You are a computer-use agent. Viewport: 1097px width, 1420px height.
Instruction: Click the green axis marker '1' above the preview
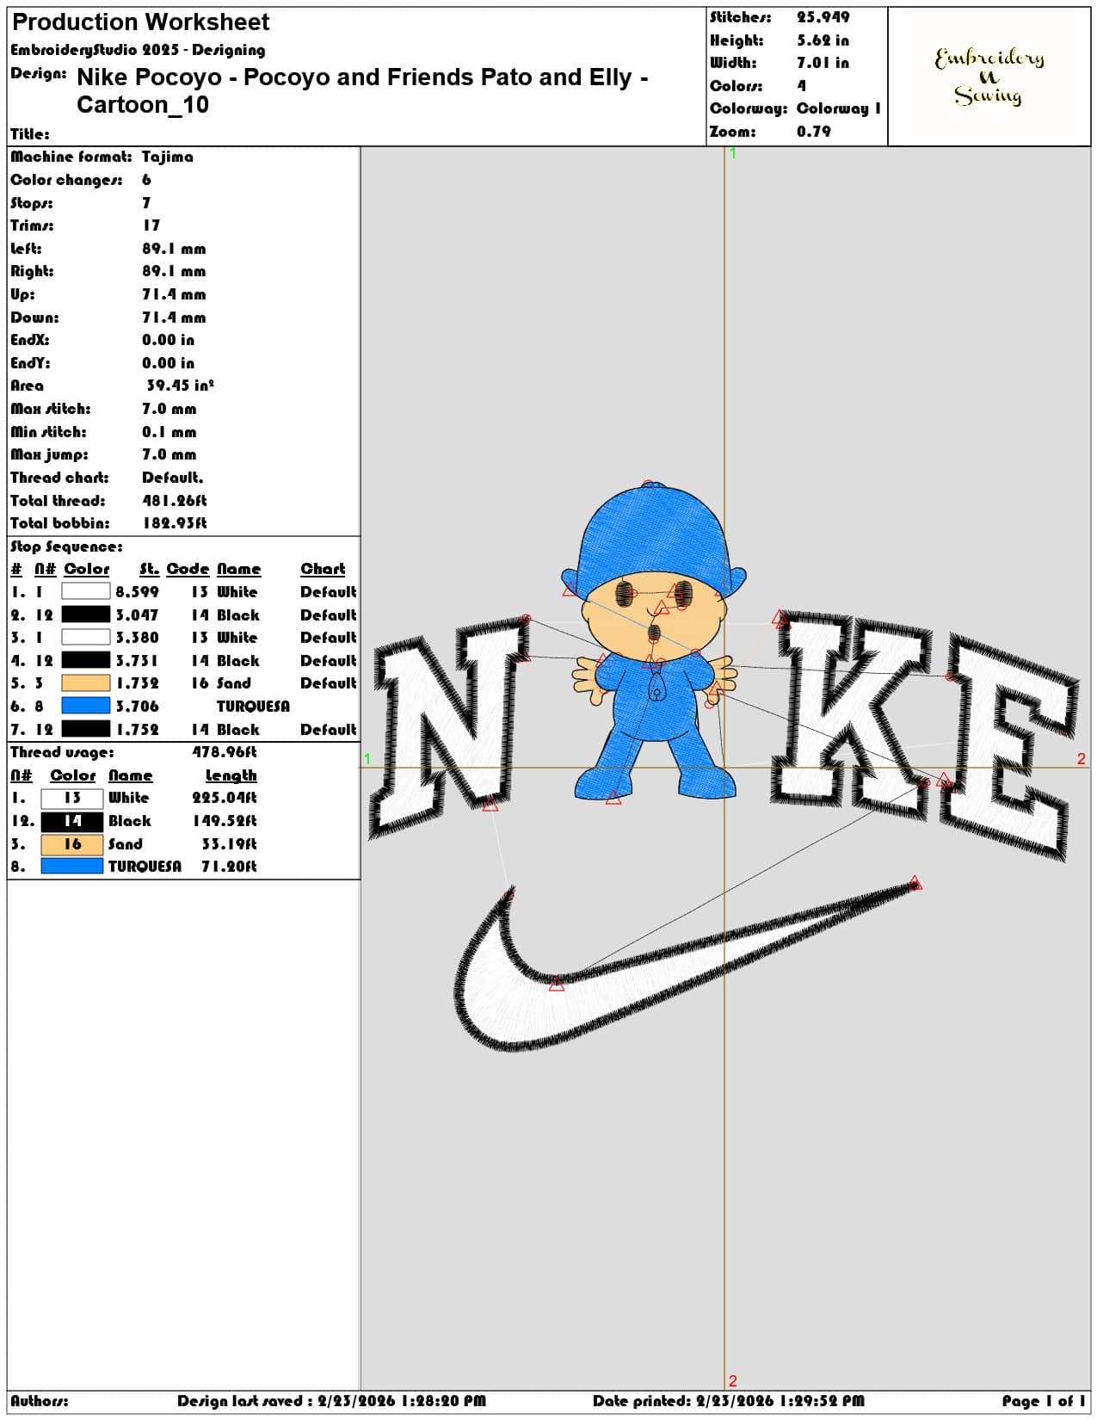coord(733,153)
